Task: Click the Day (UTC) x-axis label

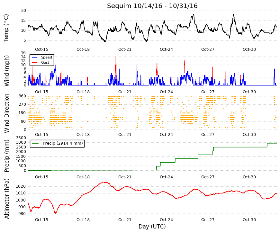Action: tap(152, 227)
